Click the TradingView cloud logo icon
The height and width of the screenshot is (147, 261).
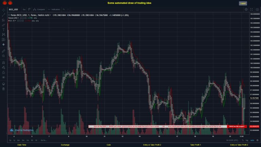tap(12, 130)
